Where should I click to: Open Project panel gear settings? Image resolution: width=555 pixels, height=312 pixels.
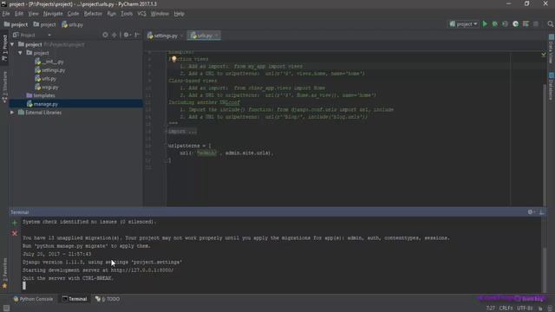[x=127, y=35]
